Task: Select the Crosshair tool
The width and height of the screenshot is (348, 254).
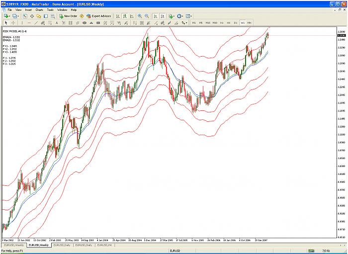Action: [13, 23]
